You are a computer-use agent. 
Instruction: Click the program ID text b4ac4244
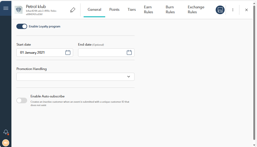[x=41, y=13]
